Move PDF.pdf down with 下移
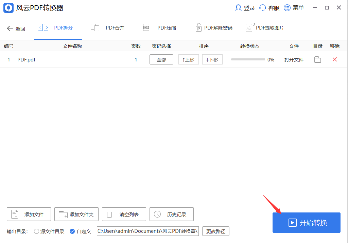348x243 pixels. point(212,60)
